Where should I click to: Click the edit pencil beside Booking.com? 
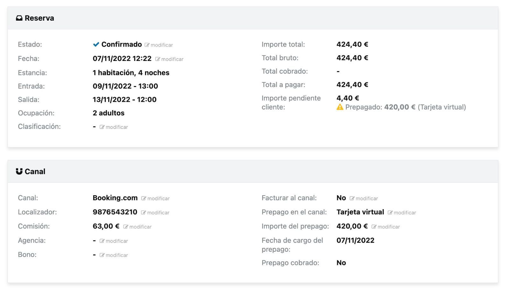144,198
